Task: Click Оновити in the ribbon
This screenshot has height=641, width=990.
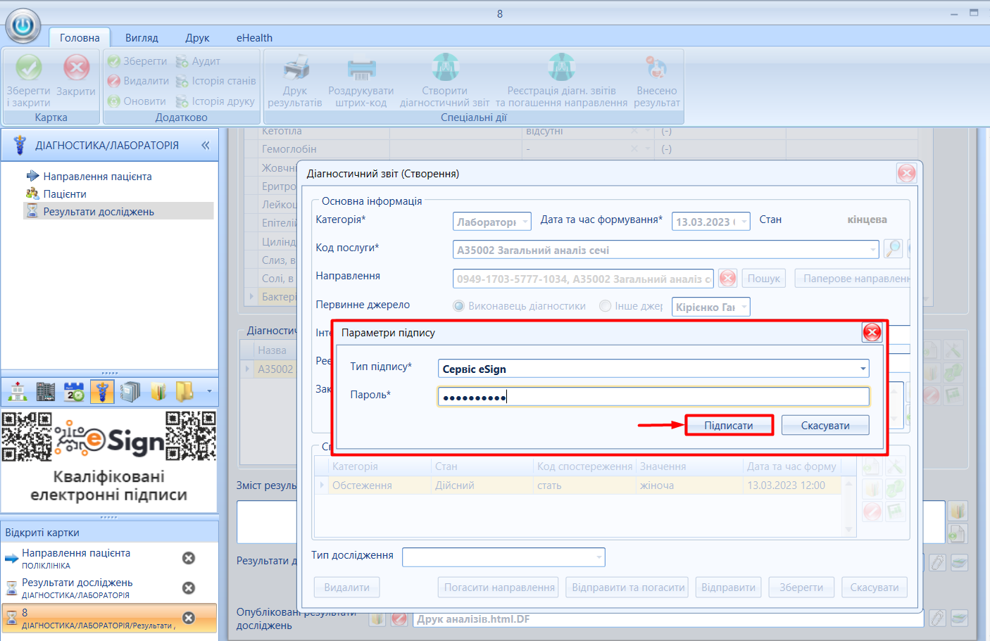Action: tap(137, 101)
